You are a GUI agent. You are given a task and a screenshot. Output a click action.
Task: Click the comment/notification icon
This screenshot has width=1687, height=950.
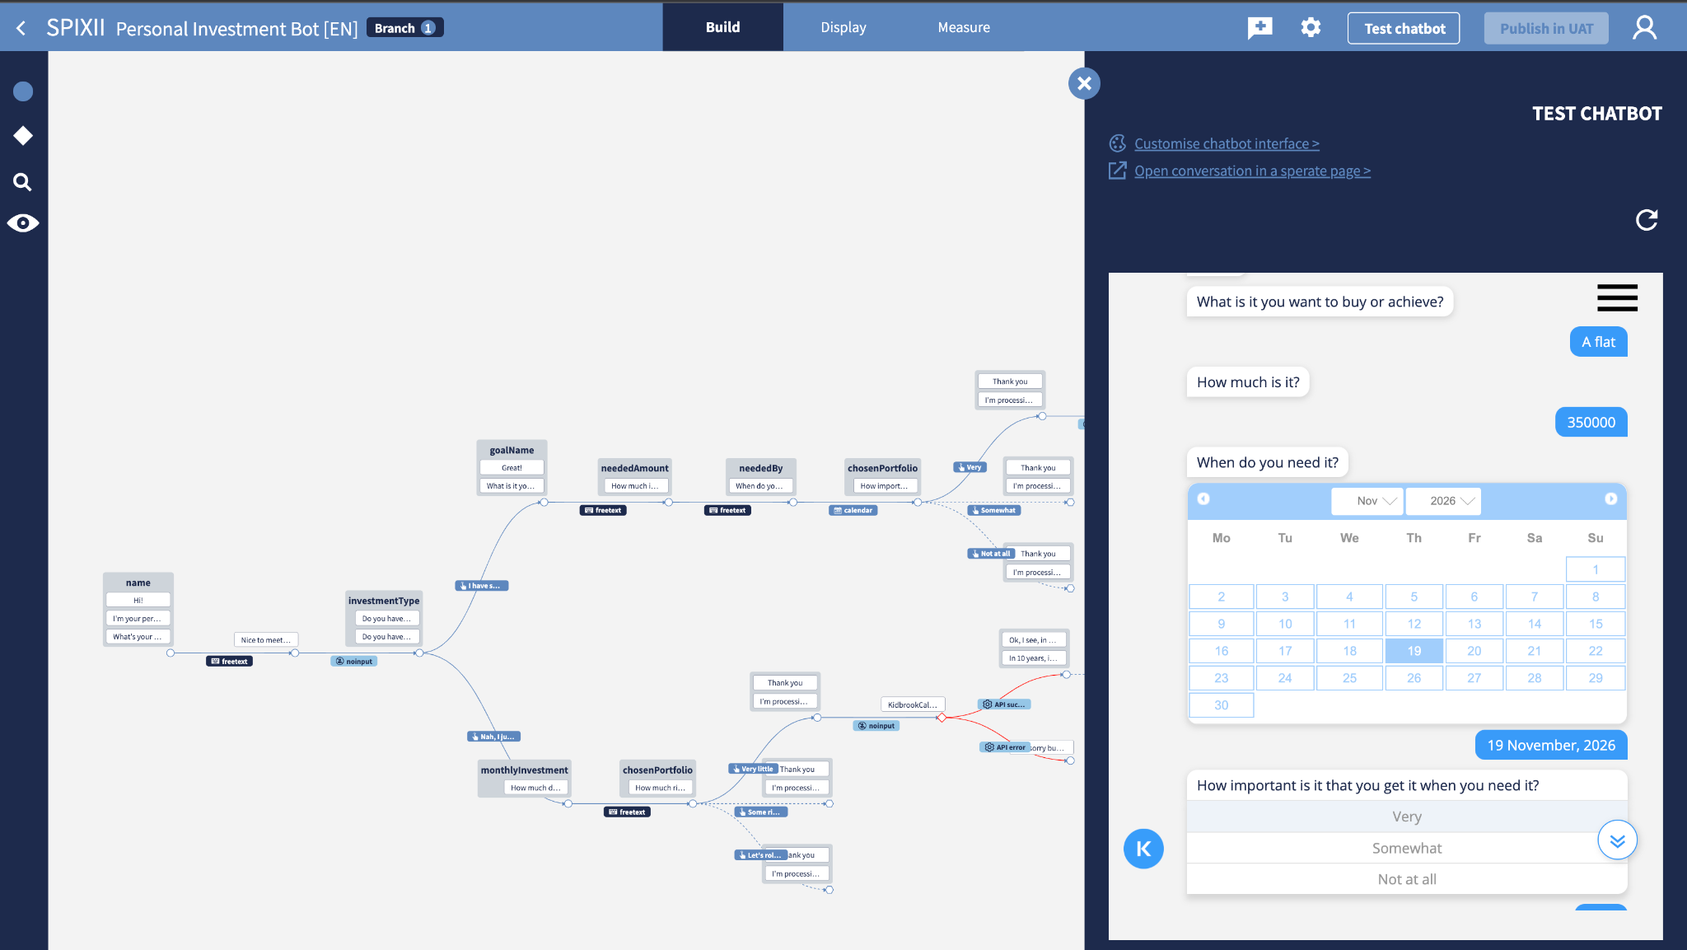pos(1259,26)
